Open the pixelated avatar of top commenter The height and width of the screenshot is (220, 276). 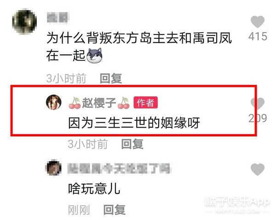(24, 21)
